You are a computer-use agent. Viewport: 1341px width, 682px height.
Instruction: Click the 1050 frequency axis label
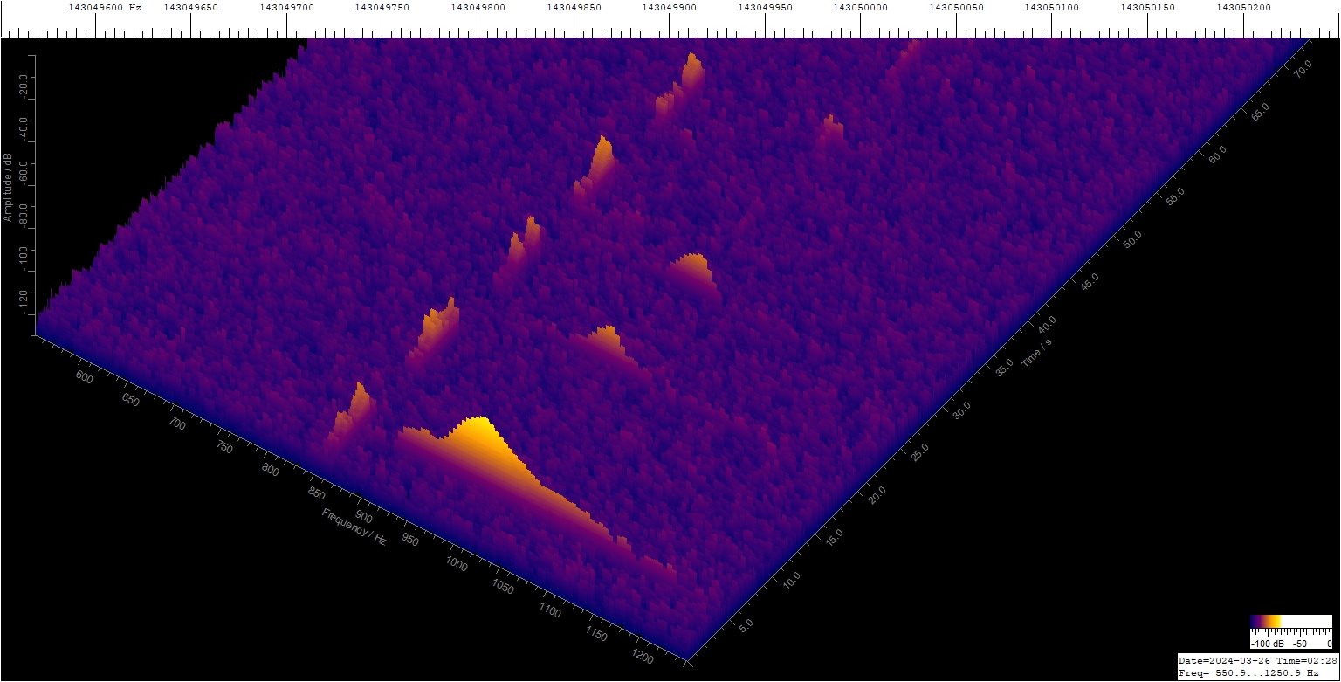[x=503, y=587]
